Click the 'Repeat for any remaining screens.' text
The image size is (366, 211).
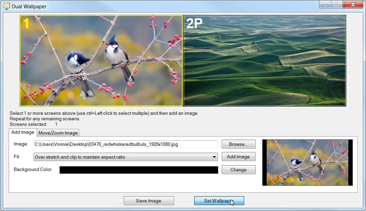[x=45, y=119]
